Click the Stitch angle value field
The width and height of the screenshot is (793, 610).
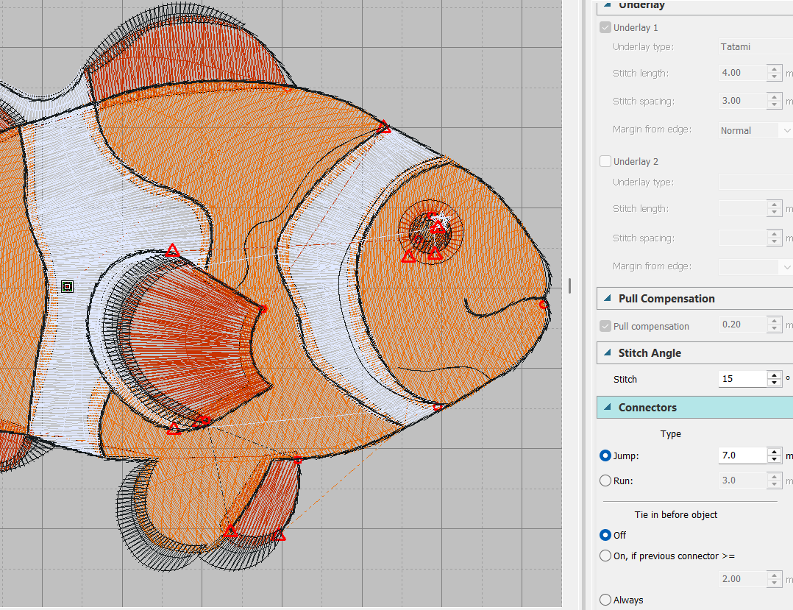click(742, 379)
